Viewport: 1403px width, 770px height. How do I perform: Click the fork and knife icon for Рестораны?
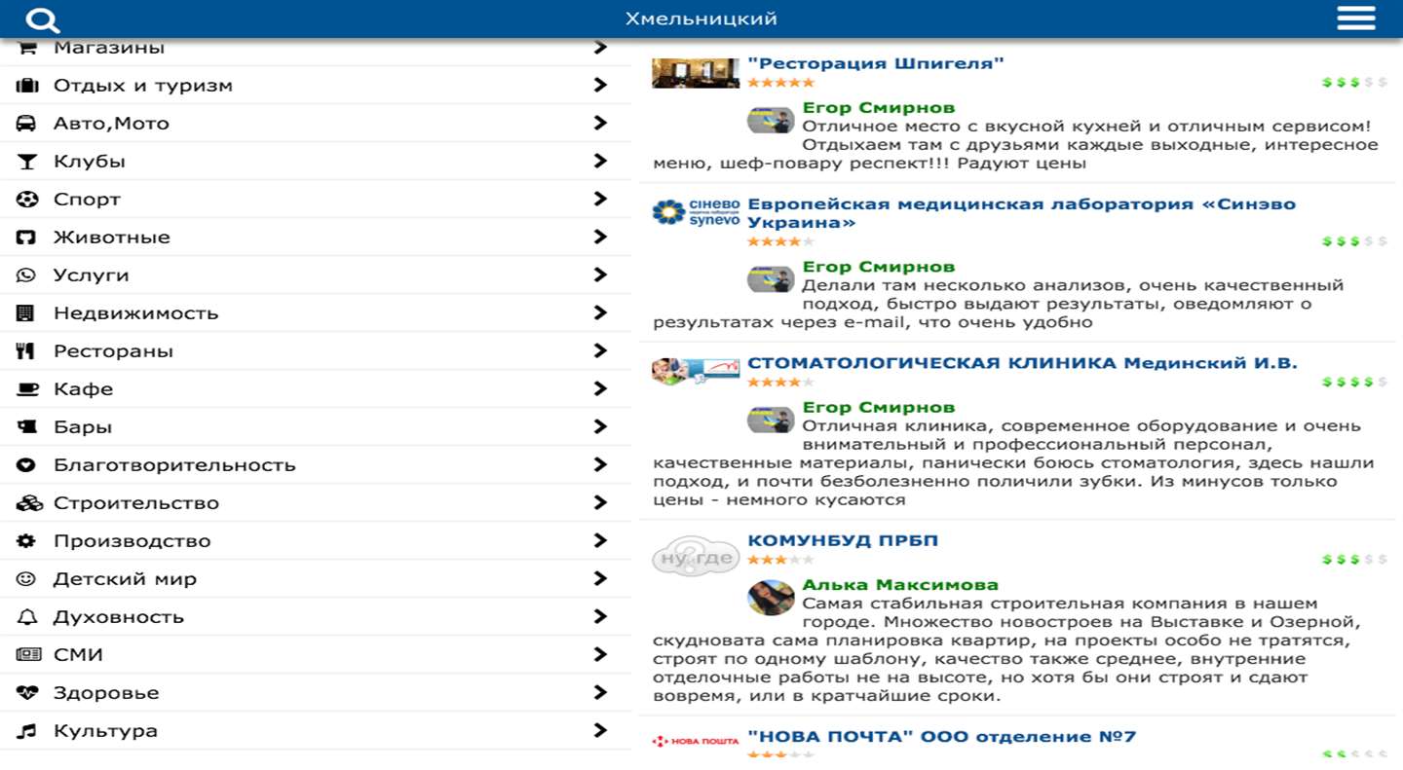[x=27, y=351]
